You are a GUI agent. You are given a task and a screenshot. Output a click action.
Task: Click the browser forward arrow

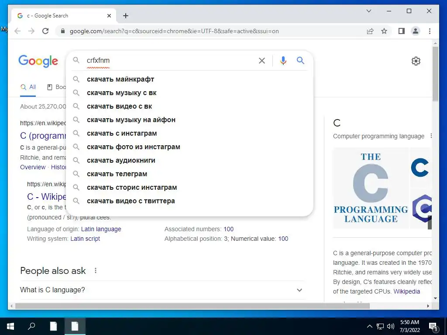[x=31, y=31]
